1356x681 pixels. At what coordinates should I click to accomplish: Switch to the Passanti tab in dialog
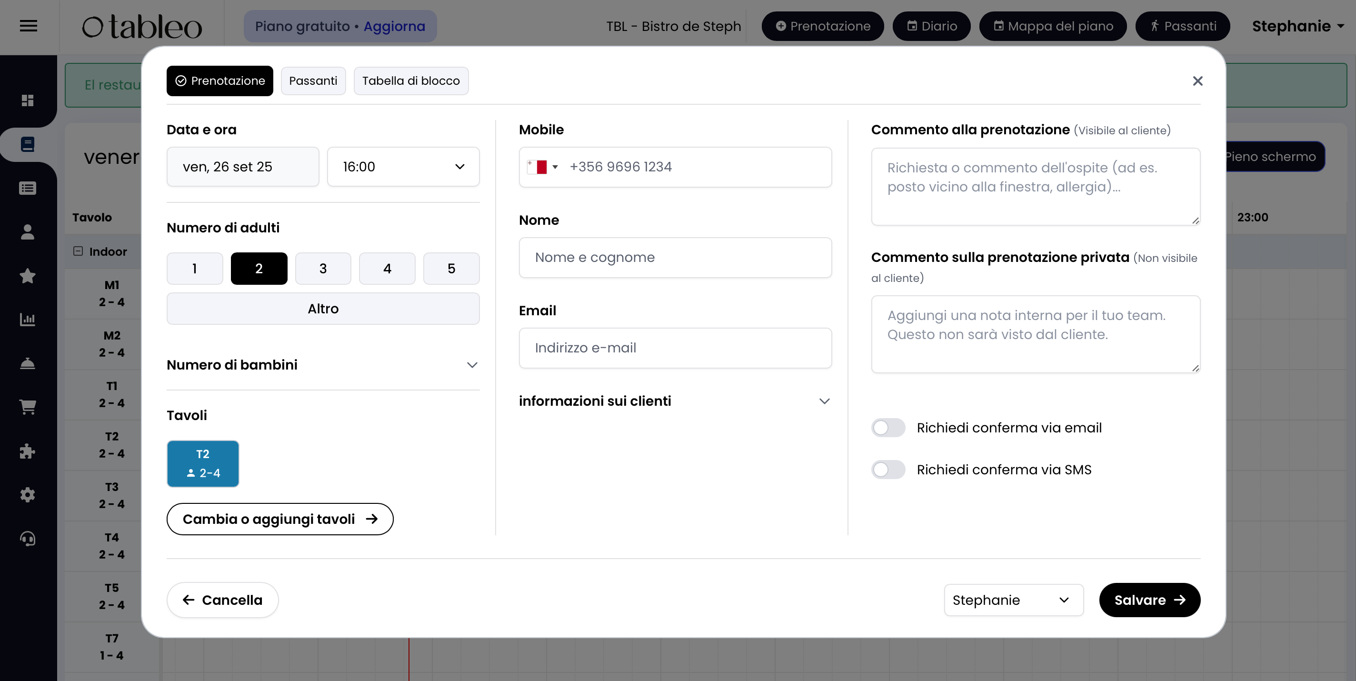click(x=313, y=80)
